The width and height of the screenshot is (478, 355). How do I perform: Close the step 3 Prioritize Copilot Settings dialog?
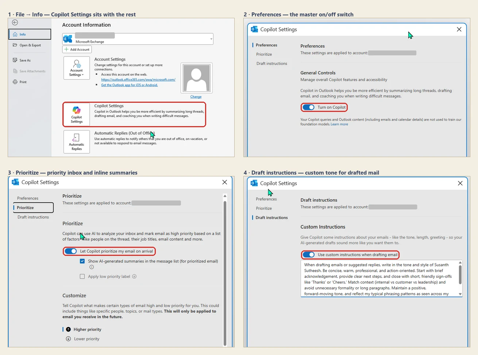click(225, 182)
